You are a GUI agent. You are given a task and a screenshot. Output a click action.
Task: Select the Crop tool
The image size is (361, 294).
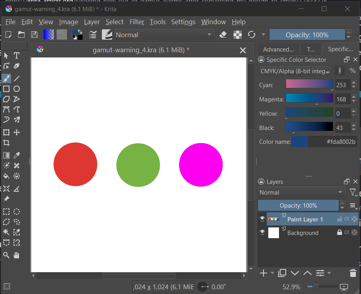point(6,143)
